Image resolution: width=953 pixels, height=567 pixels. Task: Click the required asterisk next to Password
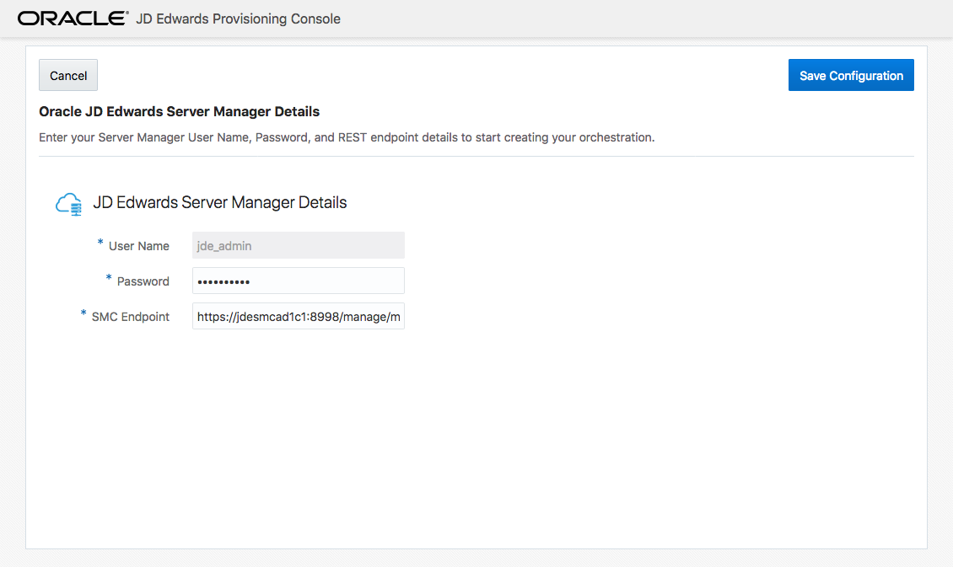pyautogui.click(x=109, y=279)
